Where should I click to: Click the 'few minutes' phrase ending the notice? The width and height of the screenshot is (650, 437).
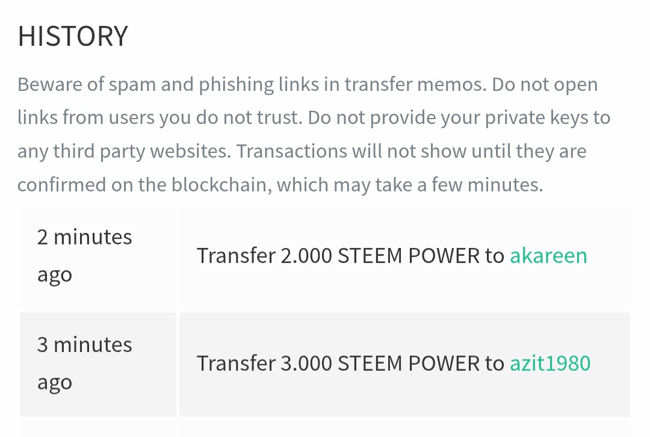(487, 185)
